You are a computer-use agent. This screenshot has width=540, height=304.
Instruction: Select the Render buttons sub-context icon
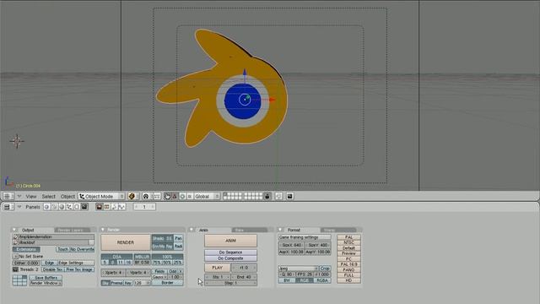(100, 207)
